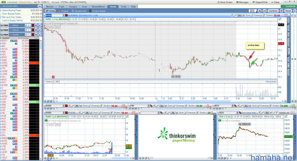Open the alerts bell icon in Charts toolbar
Screen dimensions: 297x161
coord(260,11)
